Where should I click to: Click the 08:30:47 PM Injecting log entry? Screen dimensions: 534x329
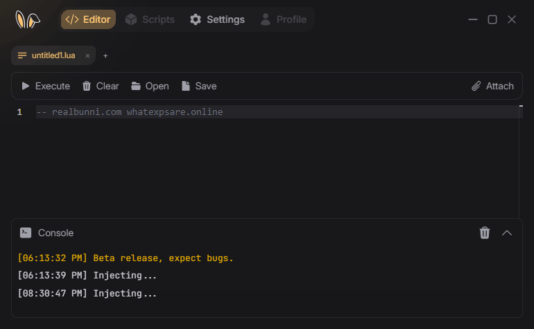pos(87,293)
